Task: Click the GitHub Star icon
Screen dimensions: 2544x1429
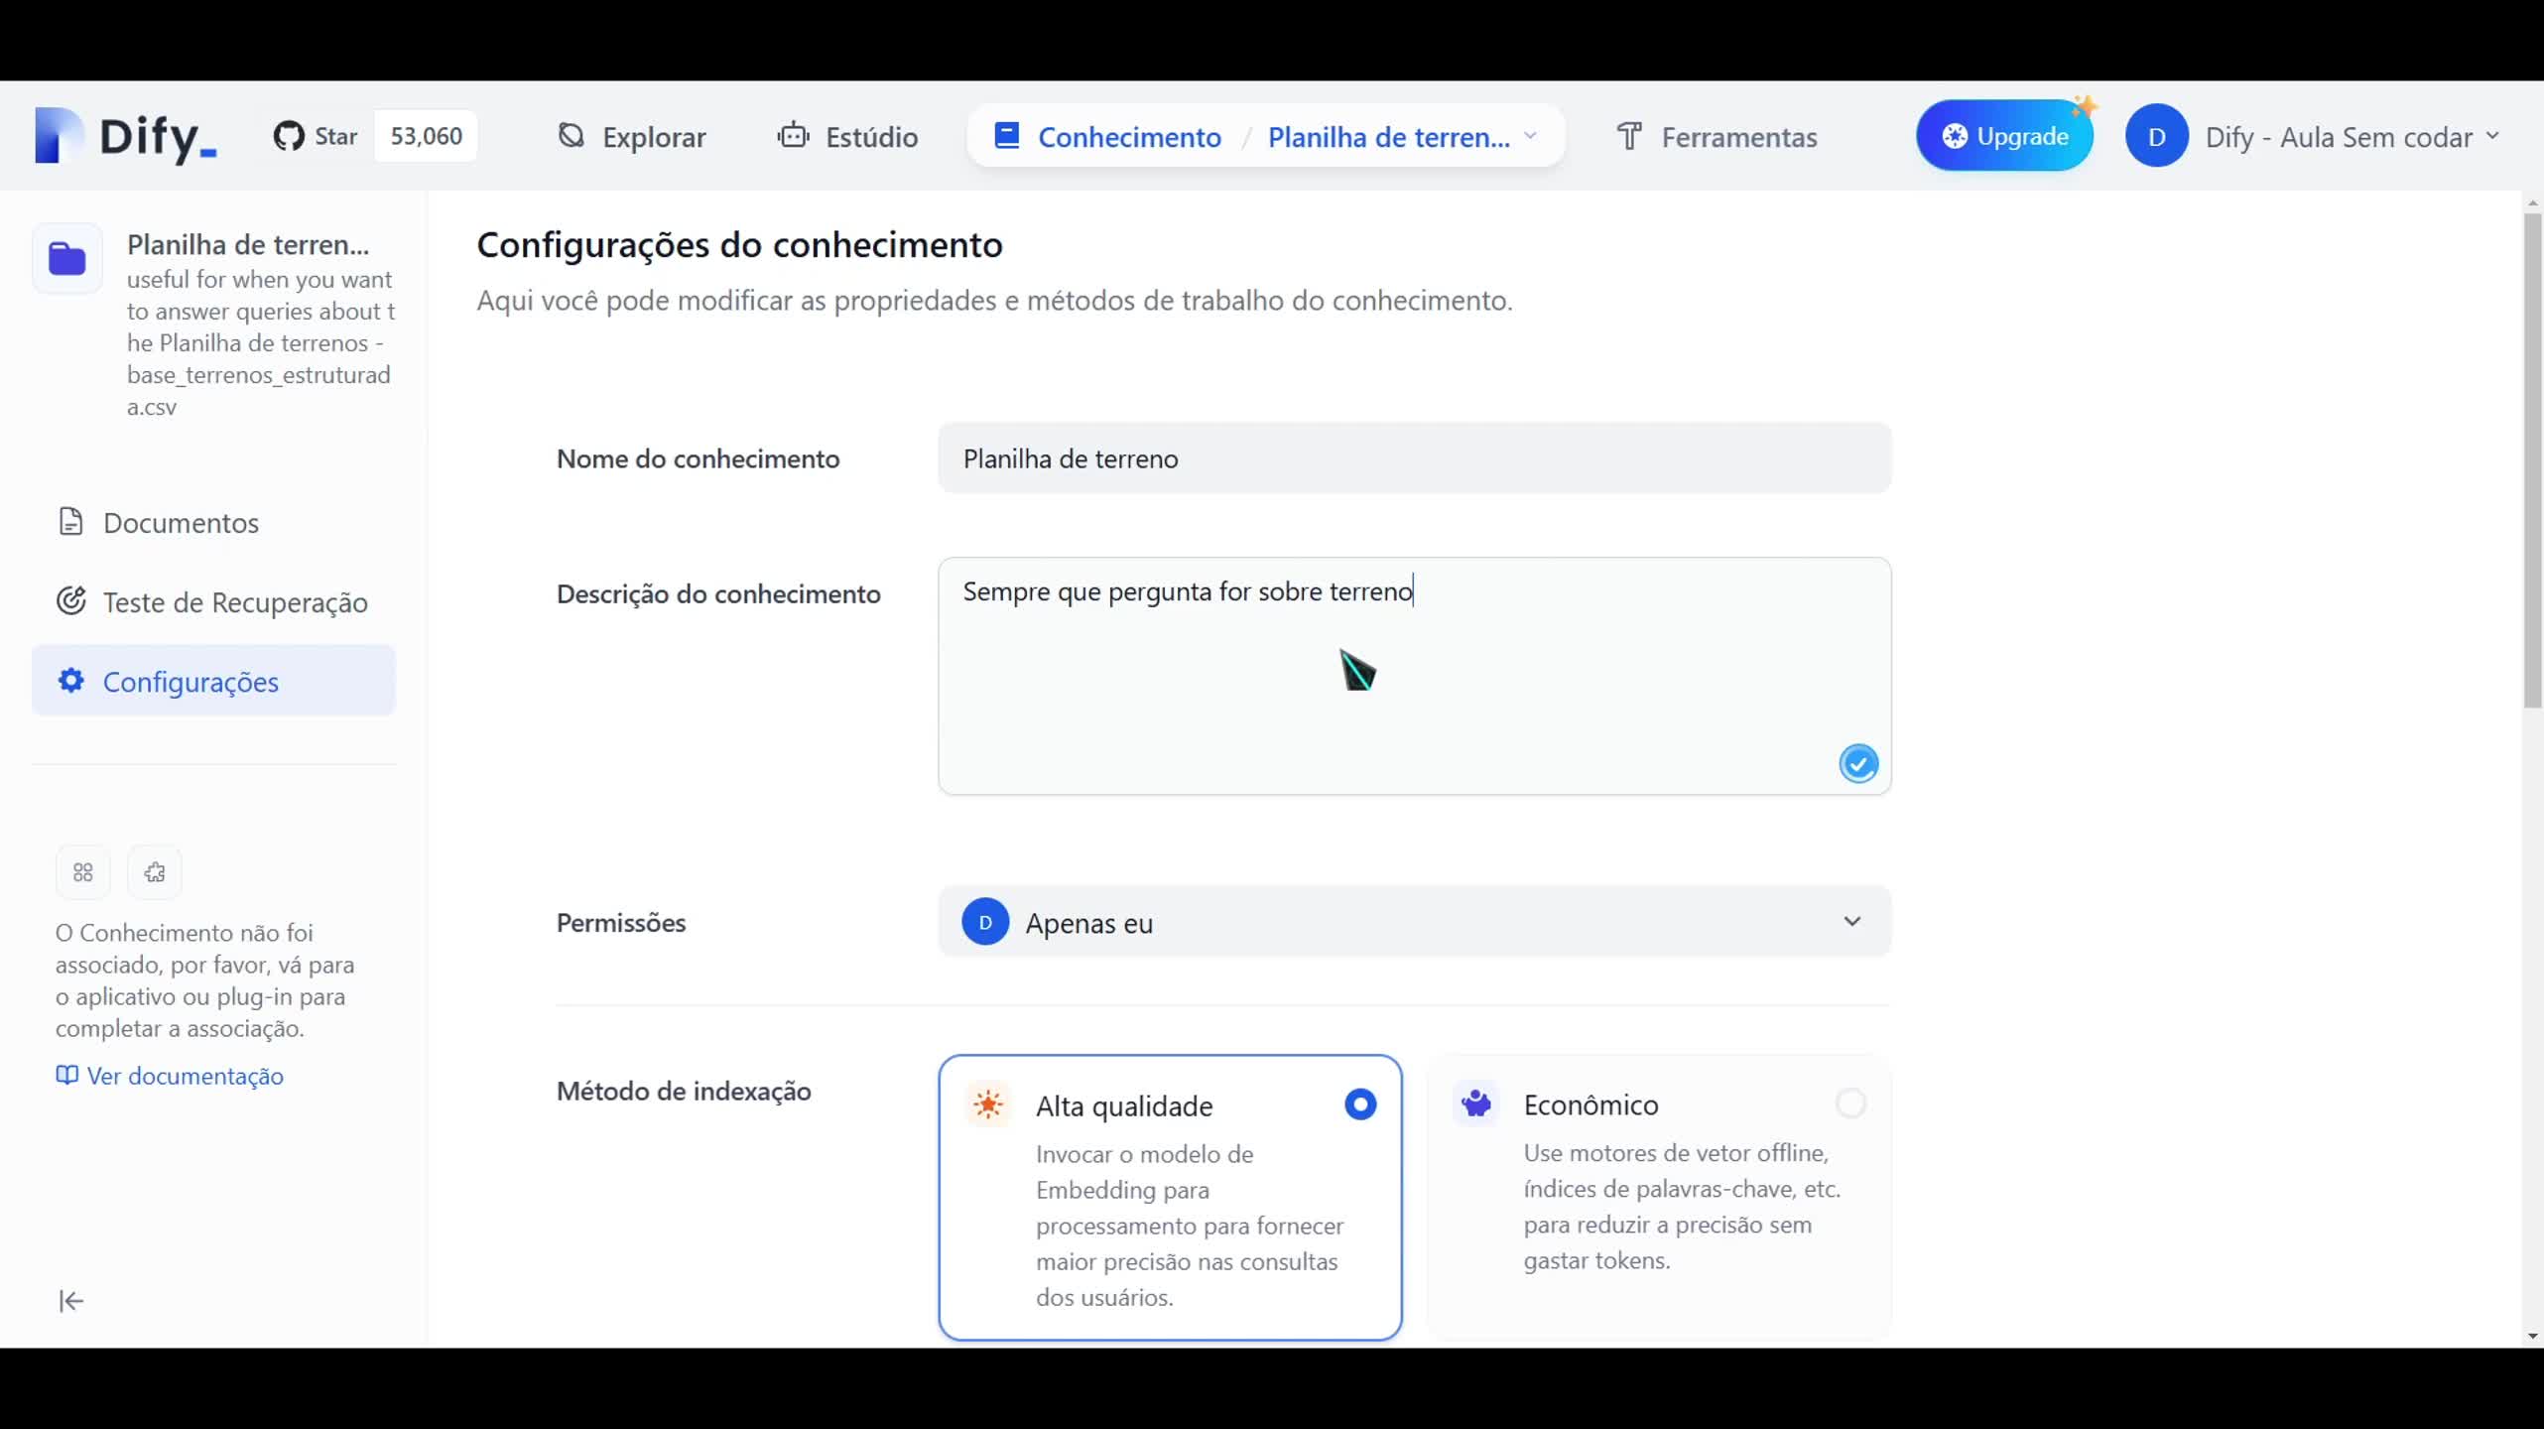Action: point(289,136)
